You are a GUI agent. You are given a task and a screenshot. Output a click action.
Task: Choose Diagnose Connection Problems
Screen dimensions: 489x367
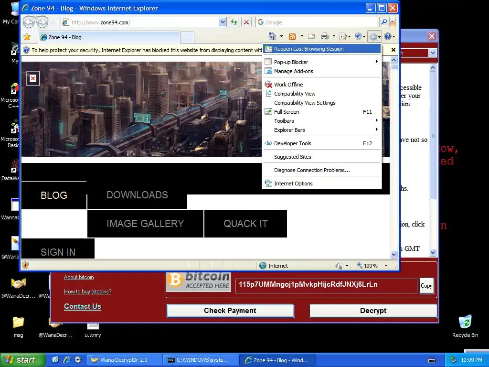tap(322, 170)
